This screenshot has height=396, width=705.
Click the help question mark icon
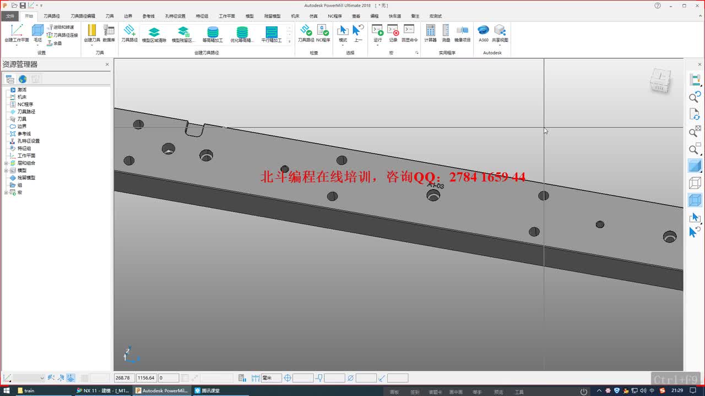click(x=658, y=5)
